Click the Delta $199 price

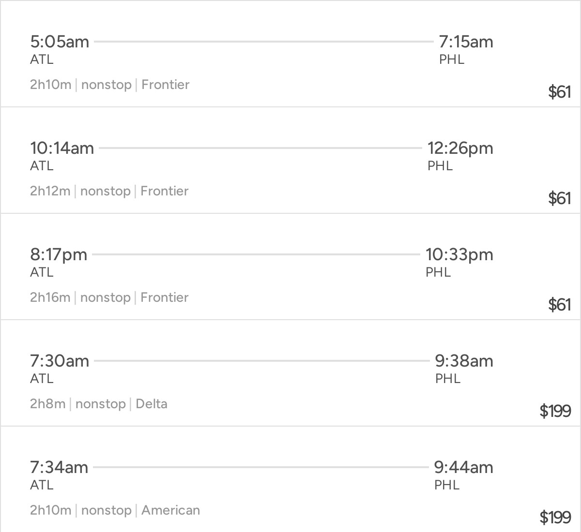pyautogui.click(x=555, y=411)
